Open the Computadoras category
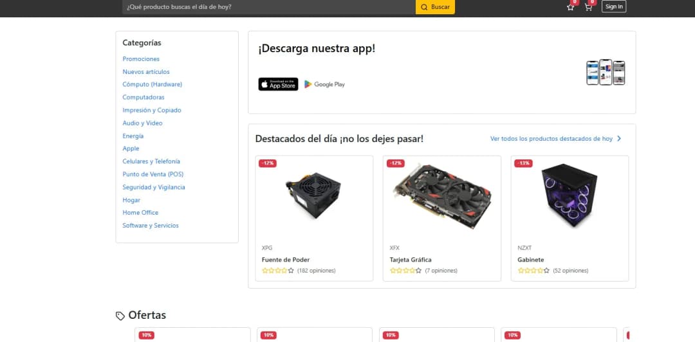Screen dimensions: 695x342 pyautogui.click(x=143, y=97)
